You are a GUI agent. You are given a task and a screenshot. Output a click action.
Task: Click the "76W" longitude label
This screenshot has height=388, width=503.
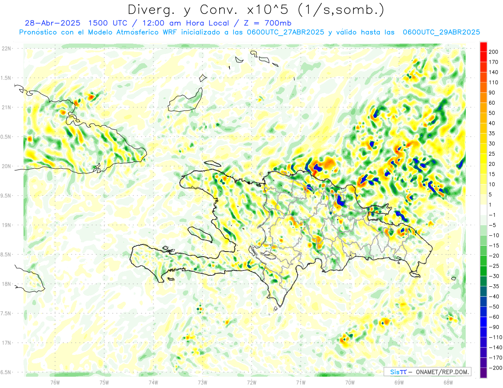55,382
